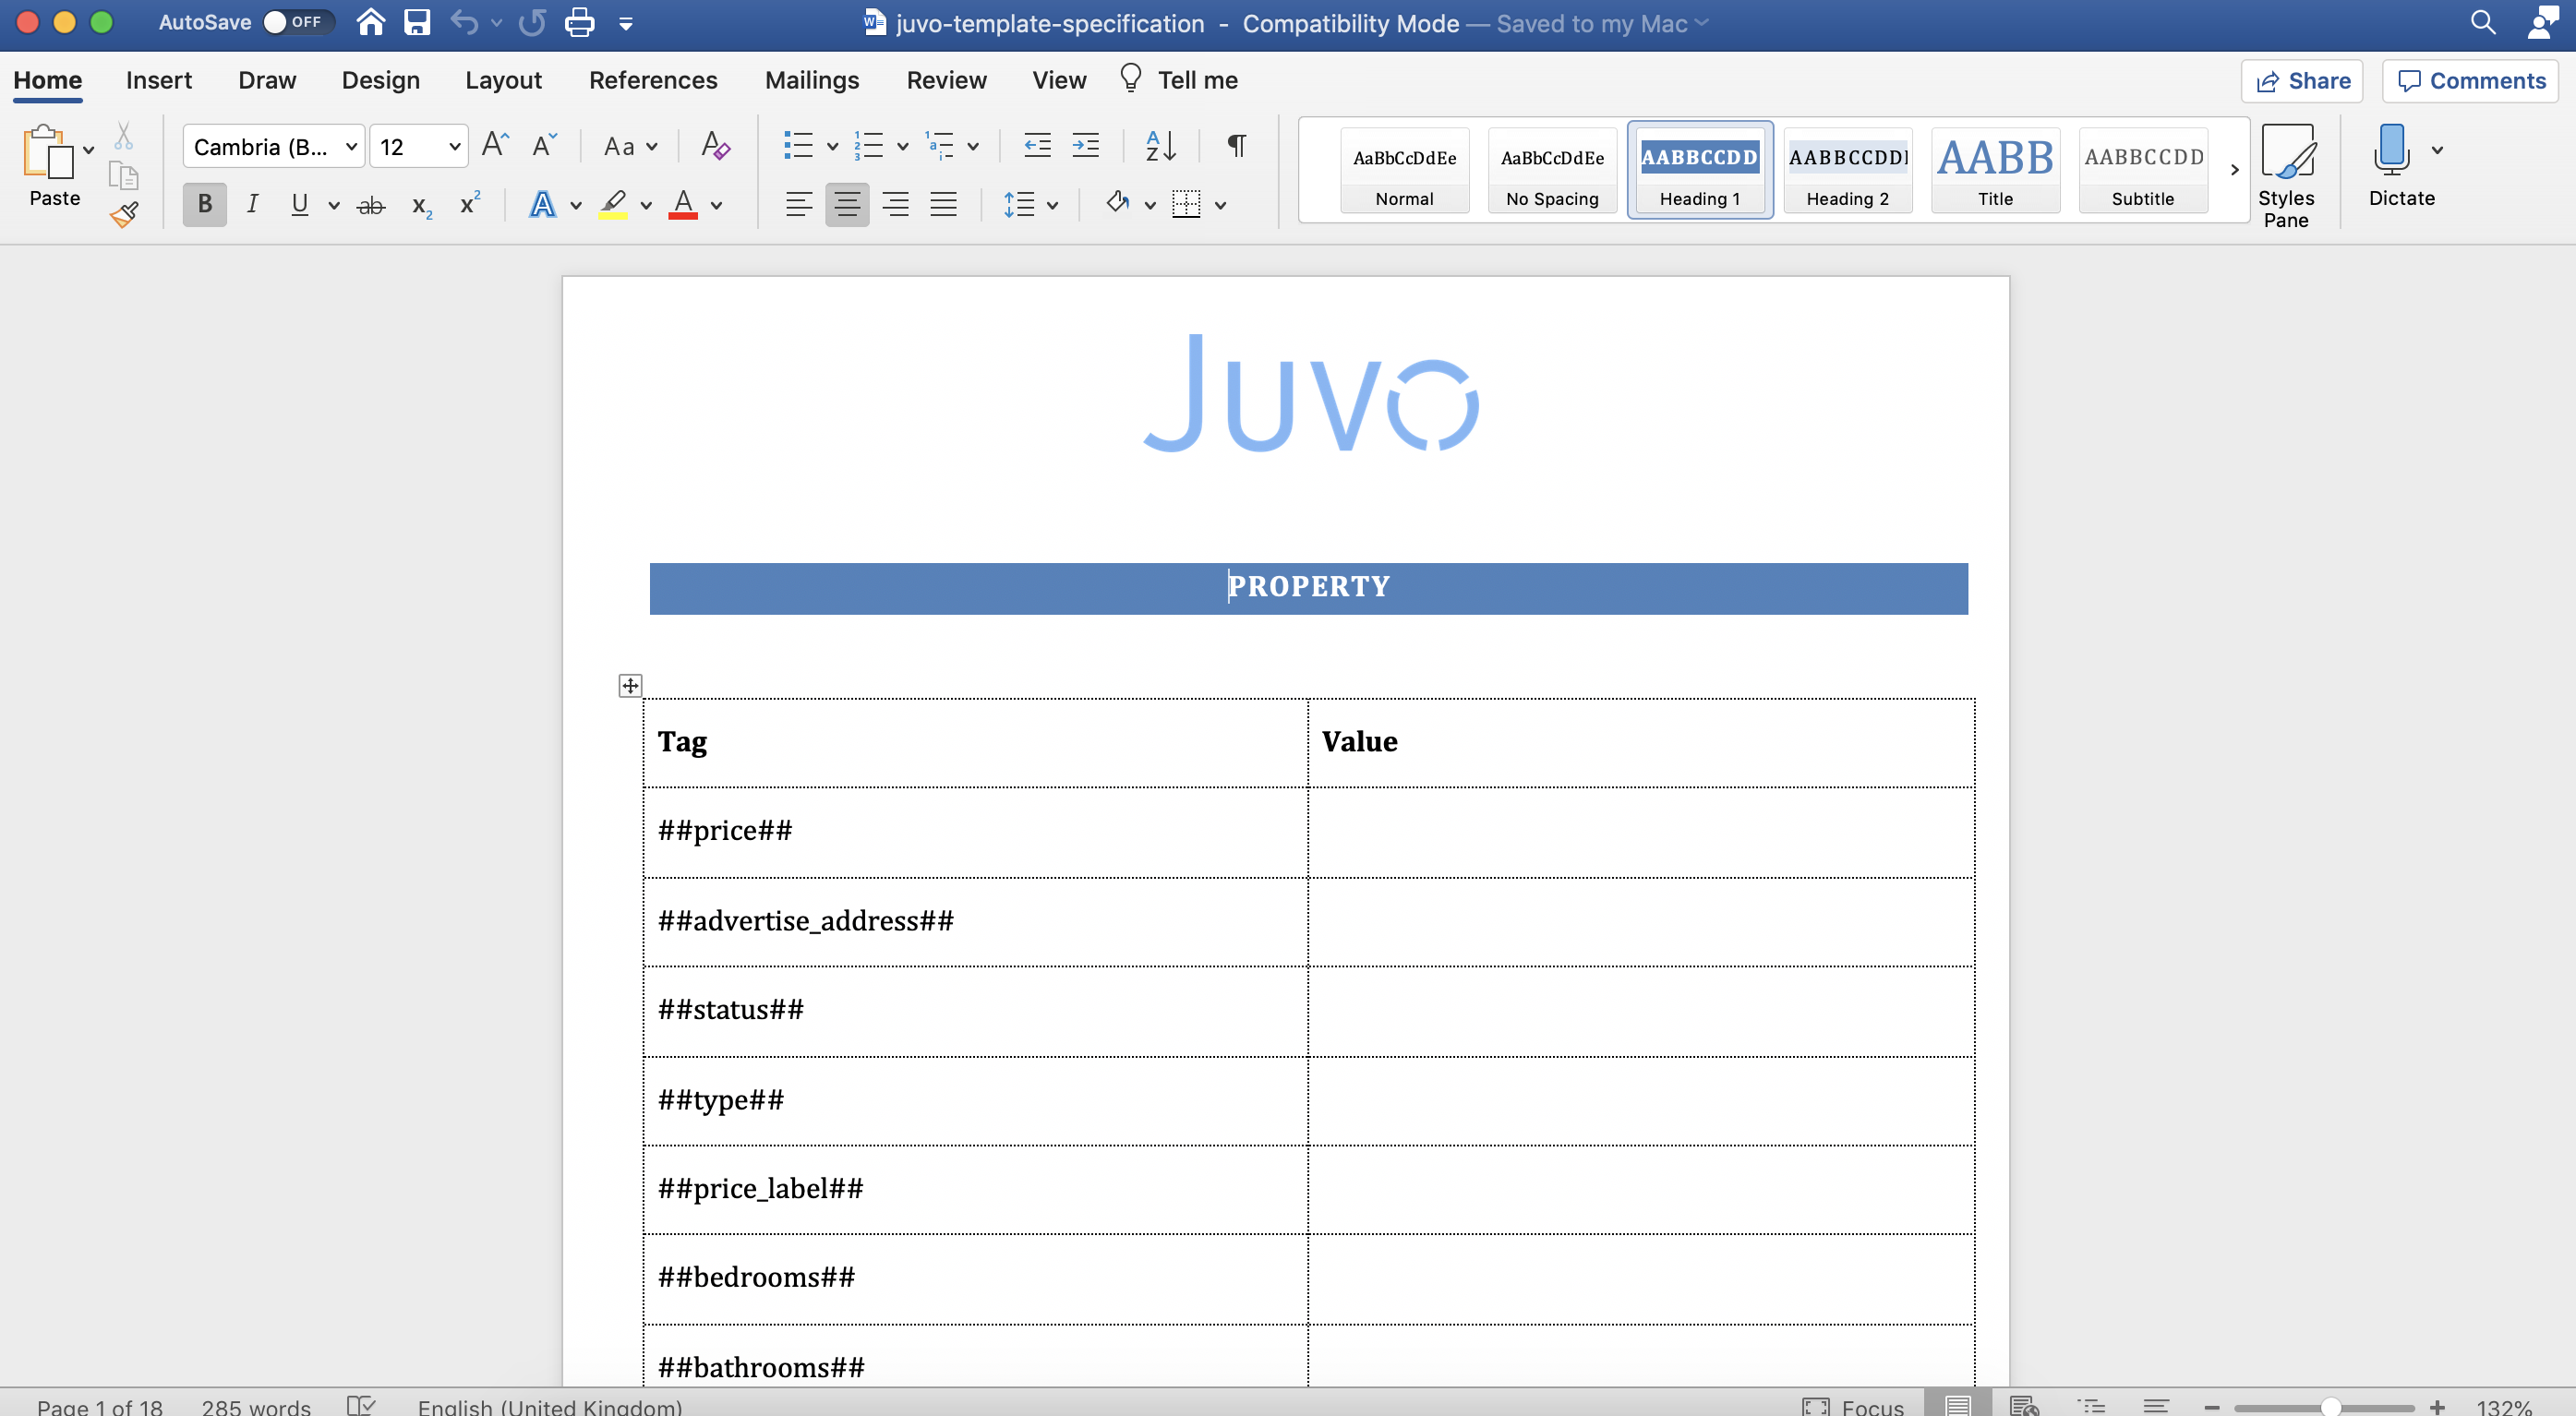
Task: Click the Format Painter brush icon
Action: pyautogui.click(x=124, y=214)
